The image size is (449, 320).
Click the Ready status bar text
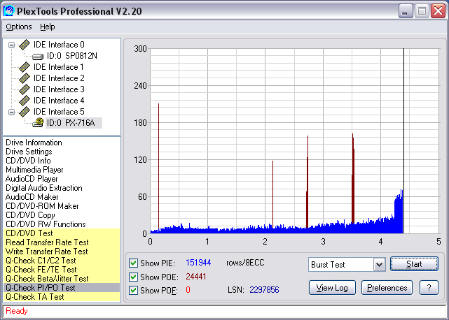point(17,311)
